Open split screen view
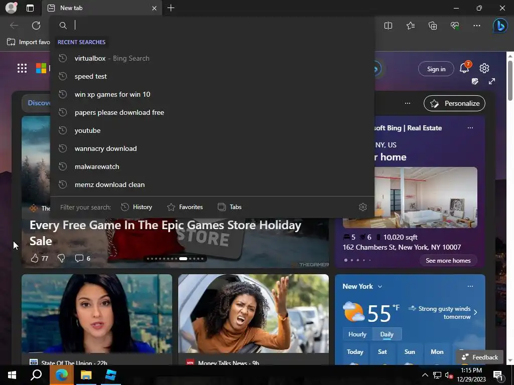 (x=388, y=26)
